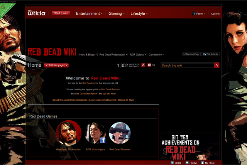The width and height of the screenshot is (247, 165).
Task: Click the Red Dead Games section heading
Action: 43,116
